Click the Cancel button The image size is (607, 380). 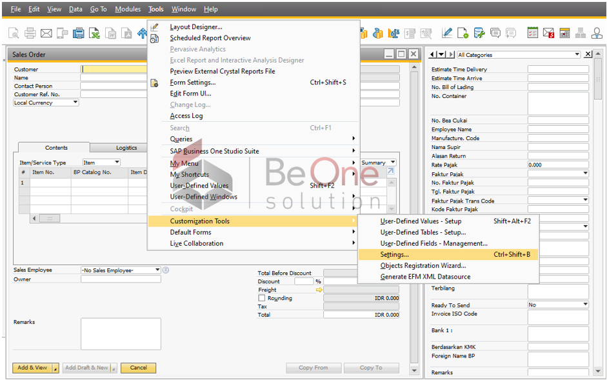click(x=138, y=368)
